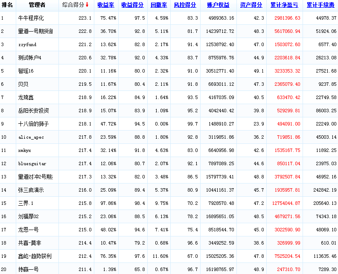Image resolution: width=338 pixels, height=274 pixels.
Task: Click the 综合得分 header text
Action: pyautogui.click(x=73, y=5)
